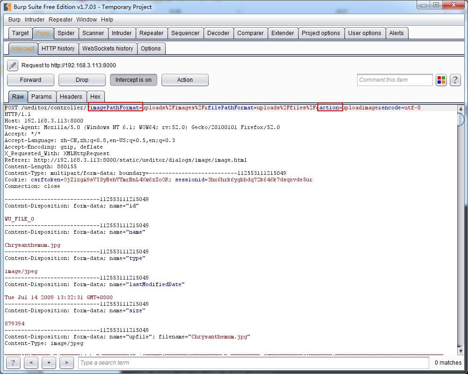Switch to the Intruder tool tab

(122, 33)
